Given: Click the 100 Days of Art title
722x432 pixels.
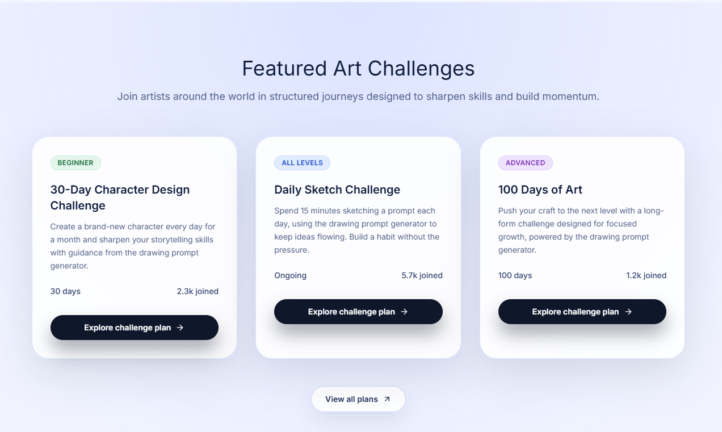Looking at the screenshot, I should pos(540,190).
